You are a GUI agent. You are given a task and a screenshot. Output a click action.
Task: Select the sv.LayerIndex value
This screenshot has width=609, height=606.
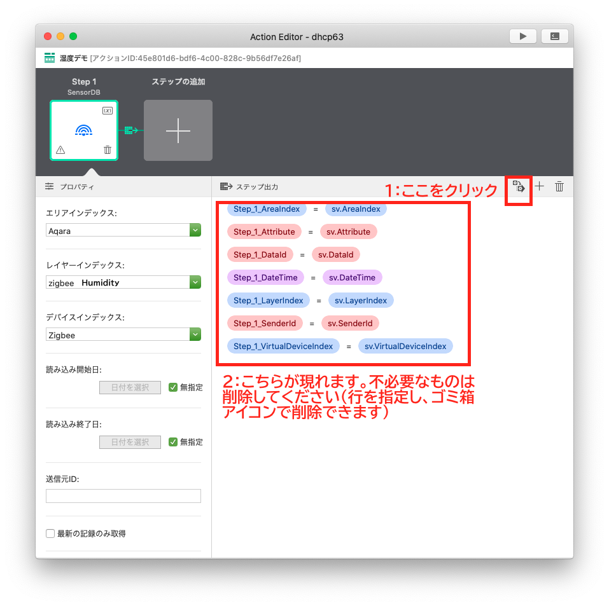click(x=361, y=301)
